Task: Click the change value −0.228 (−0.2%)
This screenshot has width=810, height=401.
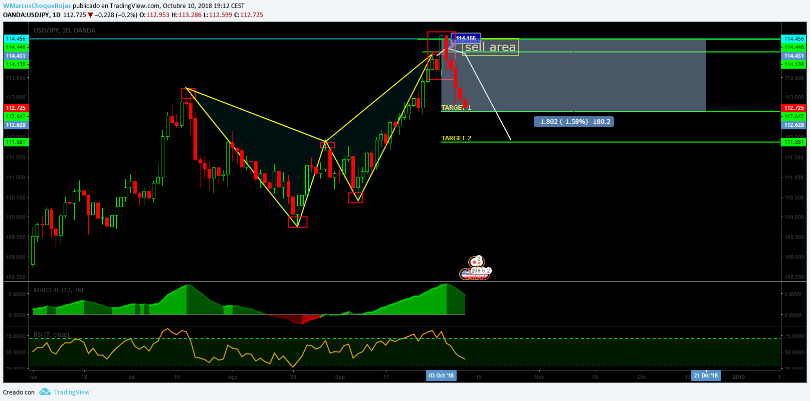Action: click(116, 15)
